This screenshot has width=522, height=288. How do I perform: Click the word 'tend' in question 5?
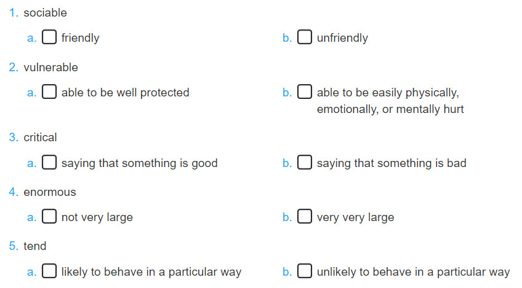[35, 246]
